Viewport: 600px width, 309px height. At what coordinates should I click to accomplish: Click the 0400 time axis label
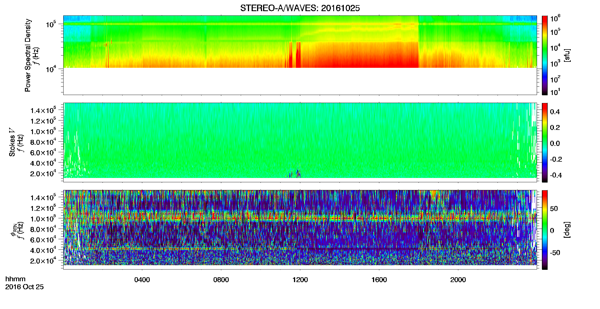142,280
